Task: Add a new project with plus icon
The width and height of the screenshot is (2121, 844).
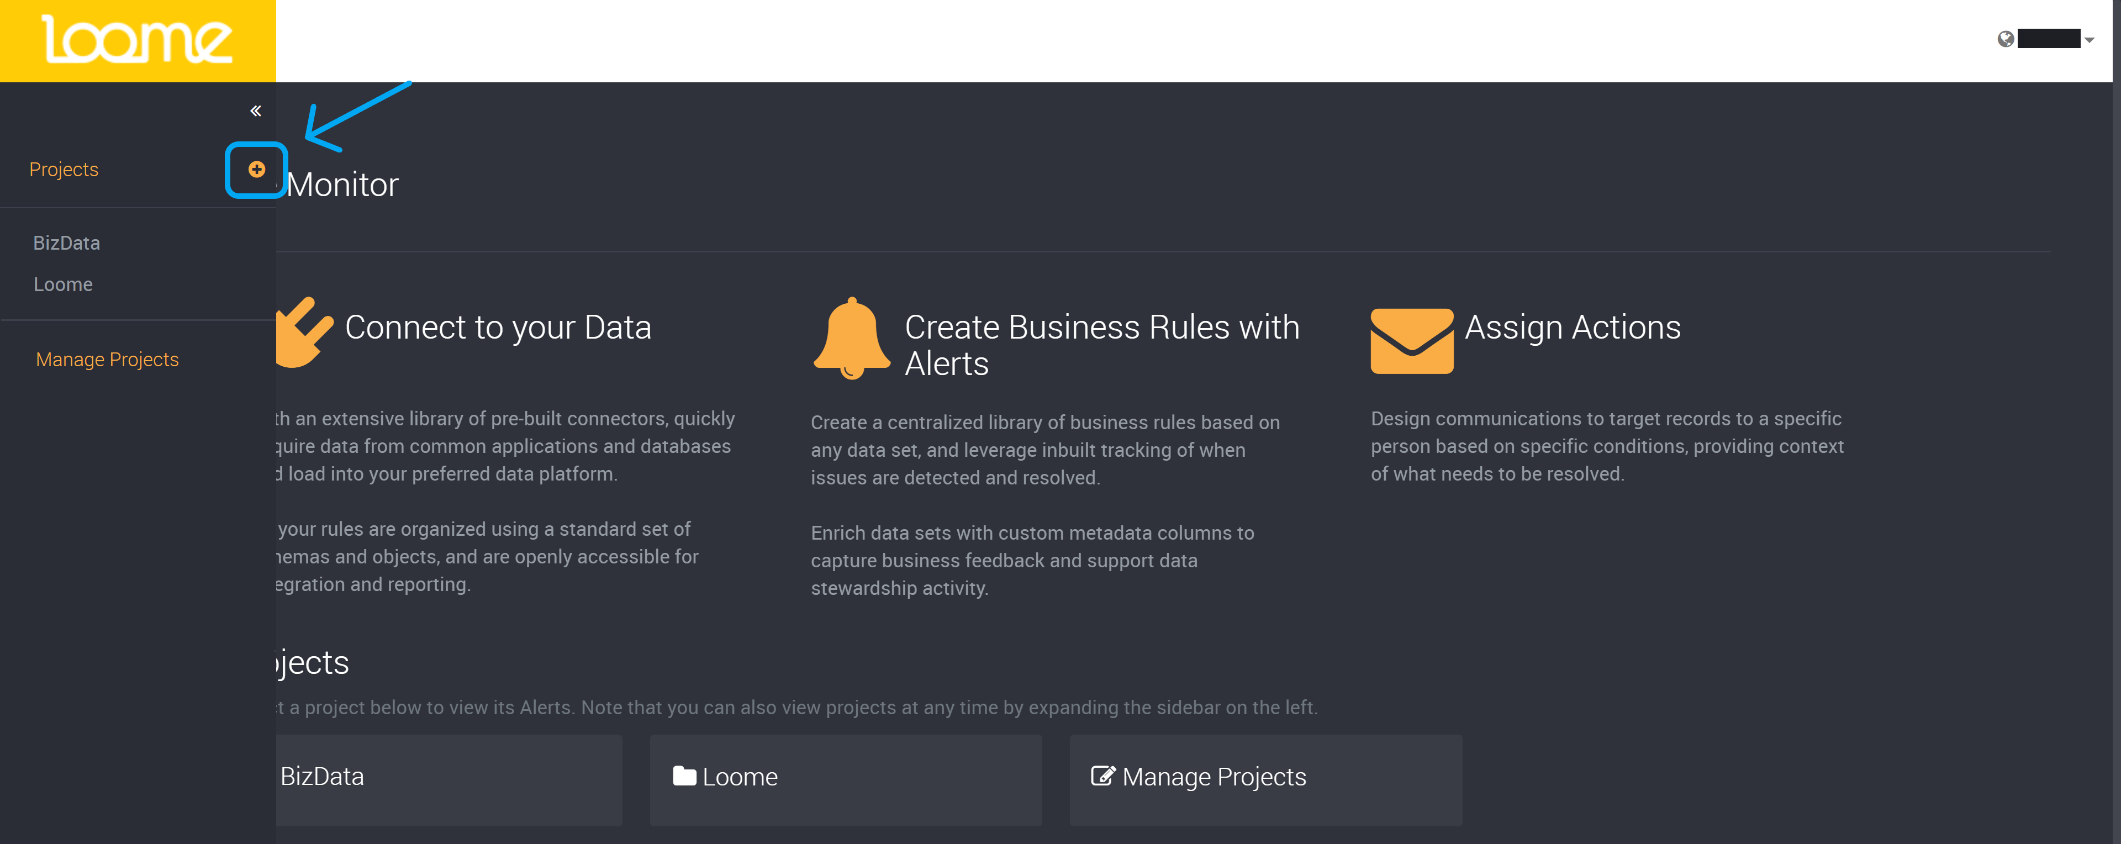Action: [257, 170]
